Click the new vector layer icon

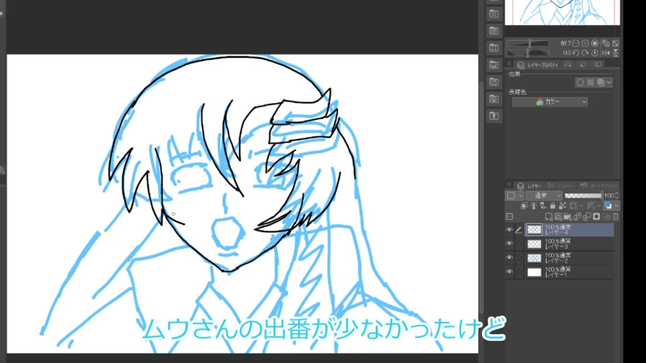click(559, 216)
